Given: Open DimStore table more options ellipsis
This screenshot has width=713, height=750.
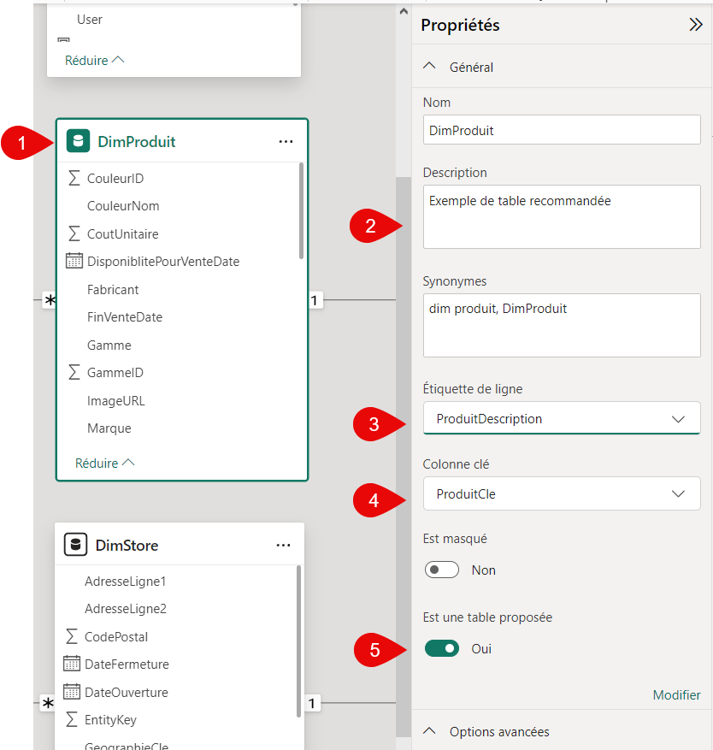Looking at the screenshot, I should tap(284, 545).
